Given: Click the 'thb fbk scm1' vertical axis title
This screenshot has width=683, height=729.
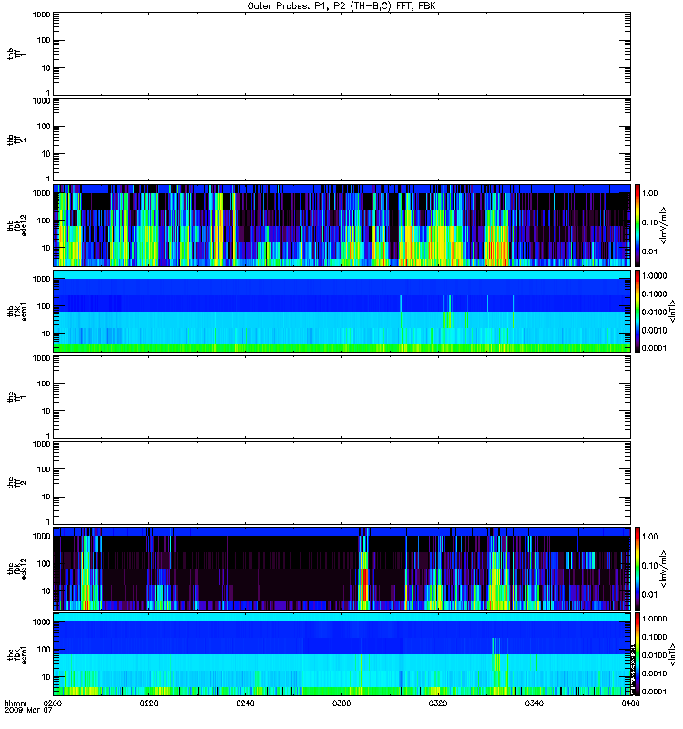Looking at the screenshot, I should [17, 311].
